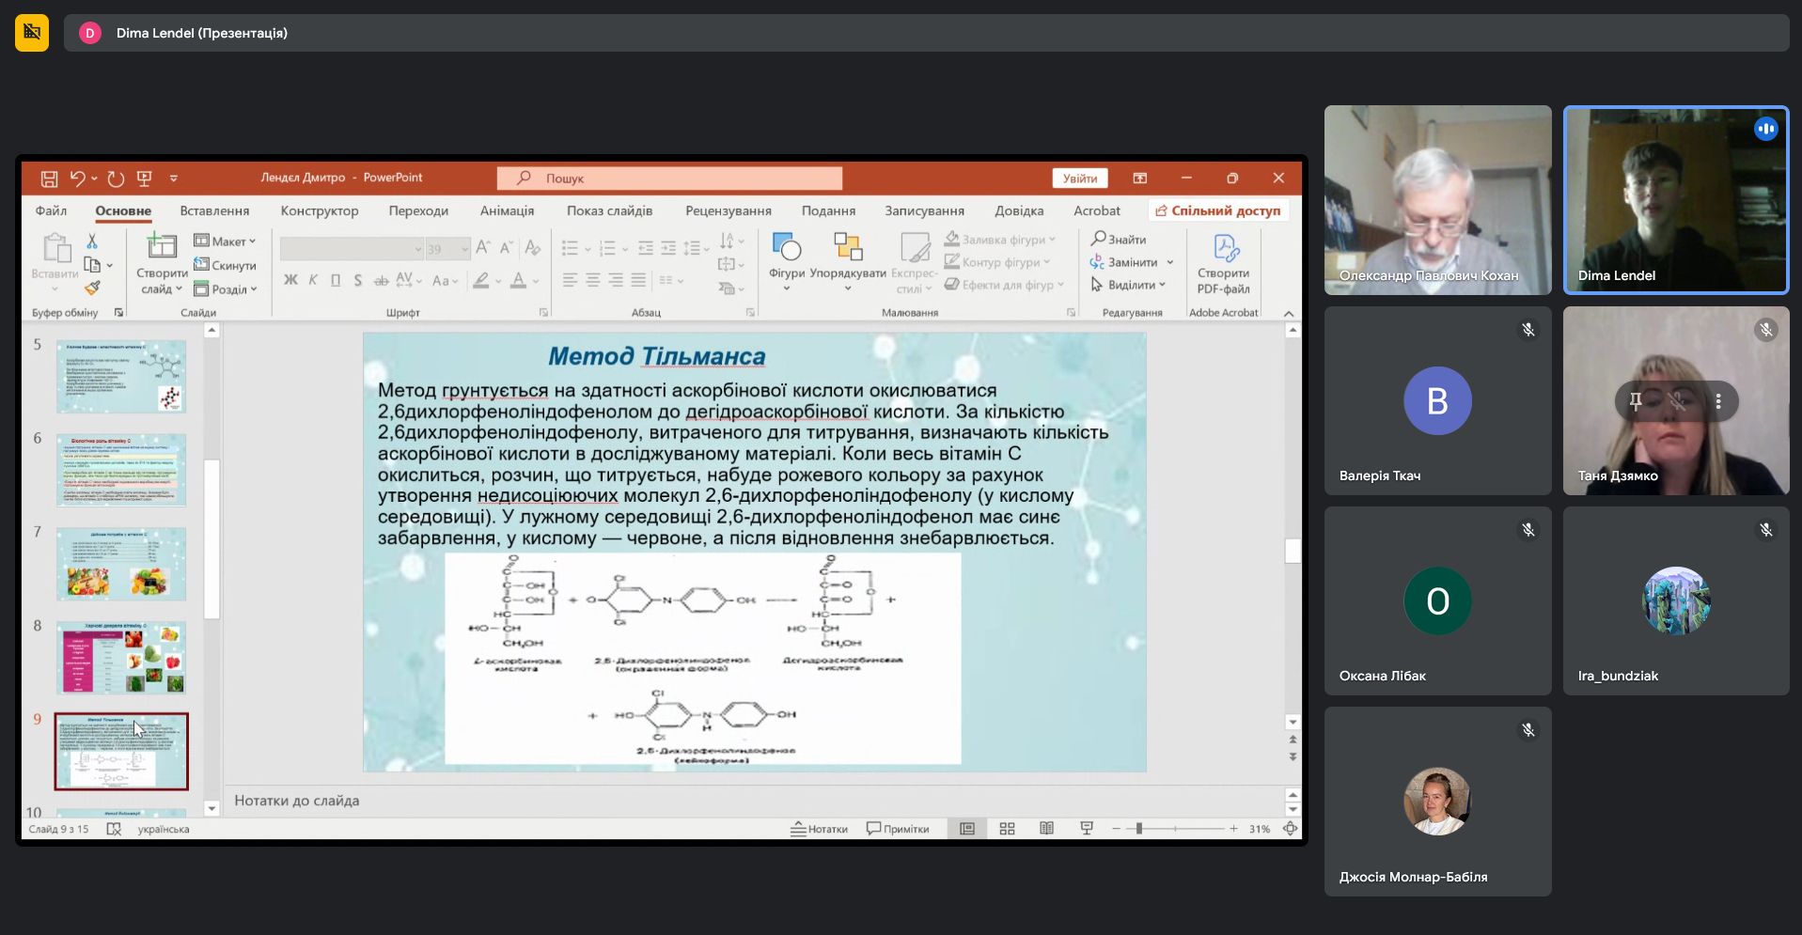Toggle Underline (П) formatting
The width and height of the screenshot is (1802, 935).
(x=336, y=280)
